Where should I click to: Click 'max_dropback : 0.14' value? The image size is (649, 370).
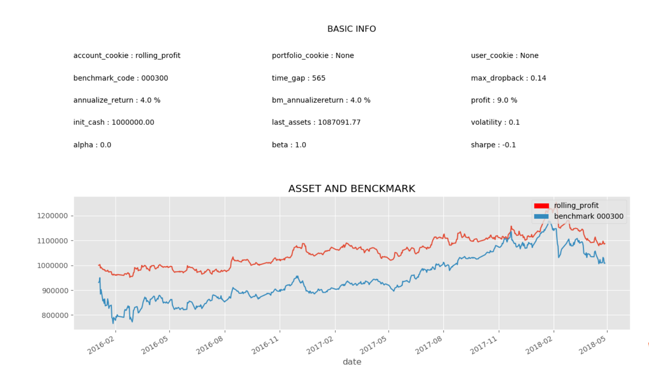pos(509,78)
